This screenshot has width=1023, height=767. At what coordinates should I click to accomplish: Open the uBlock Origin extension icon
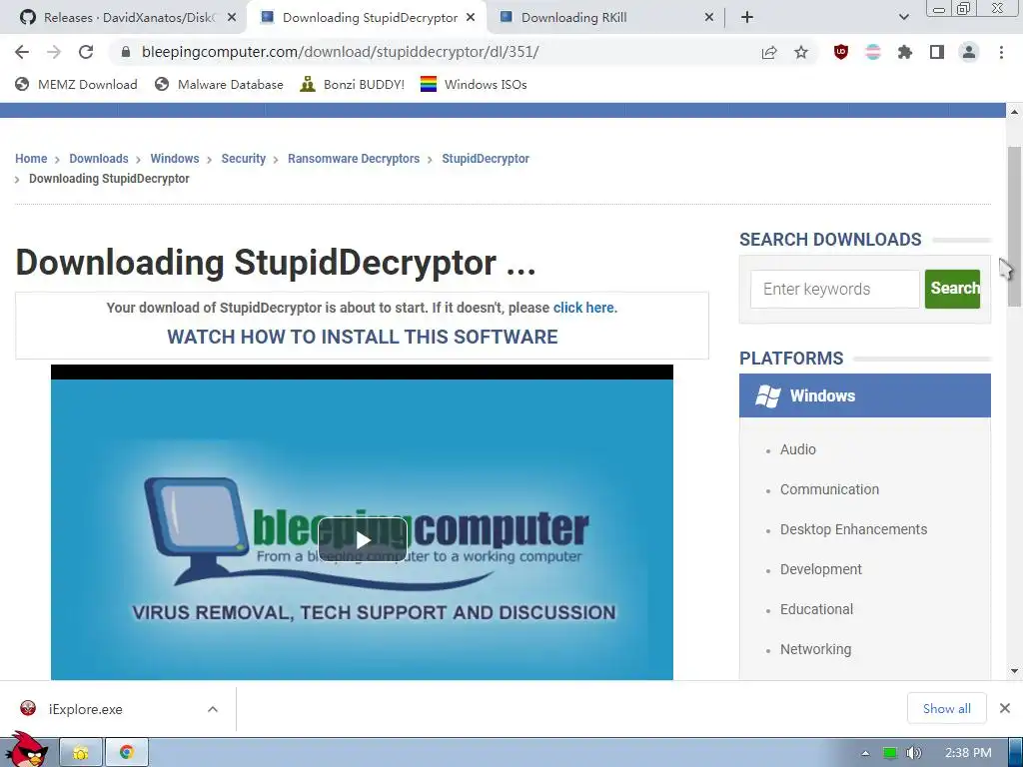click(x=841, y=52)
